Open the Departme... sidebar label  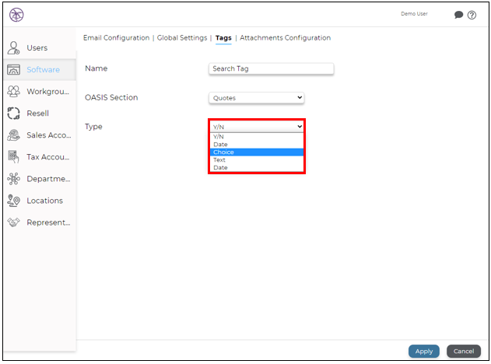pyautogui.click(x=48, y=179)
